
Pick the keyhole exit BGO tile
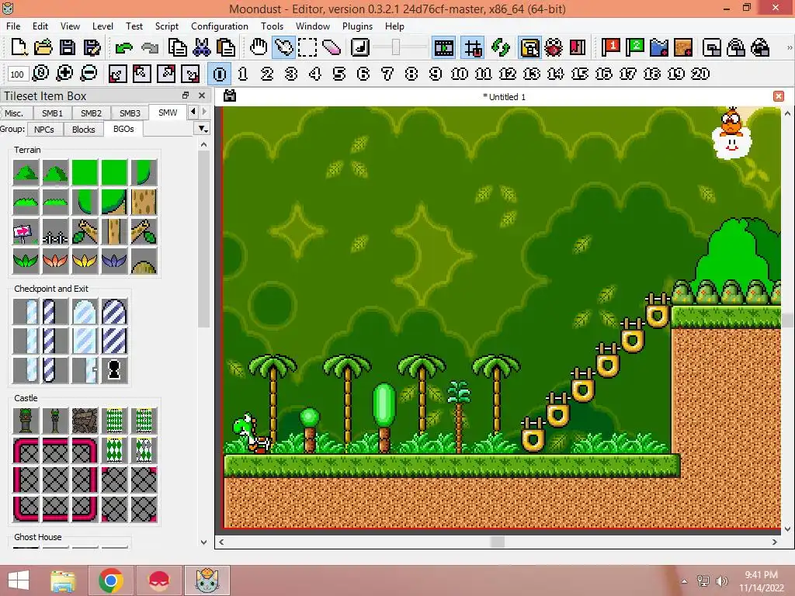pyautogui.click(x=114, y=370)
